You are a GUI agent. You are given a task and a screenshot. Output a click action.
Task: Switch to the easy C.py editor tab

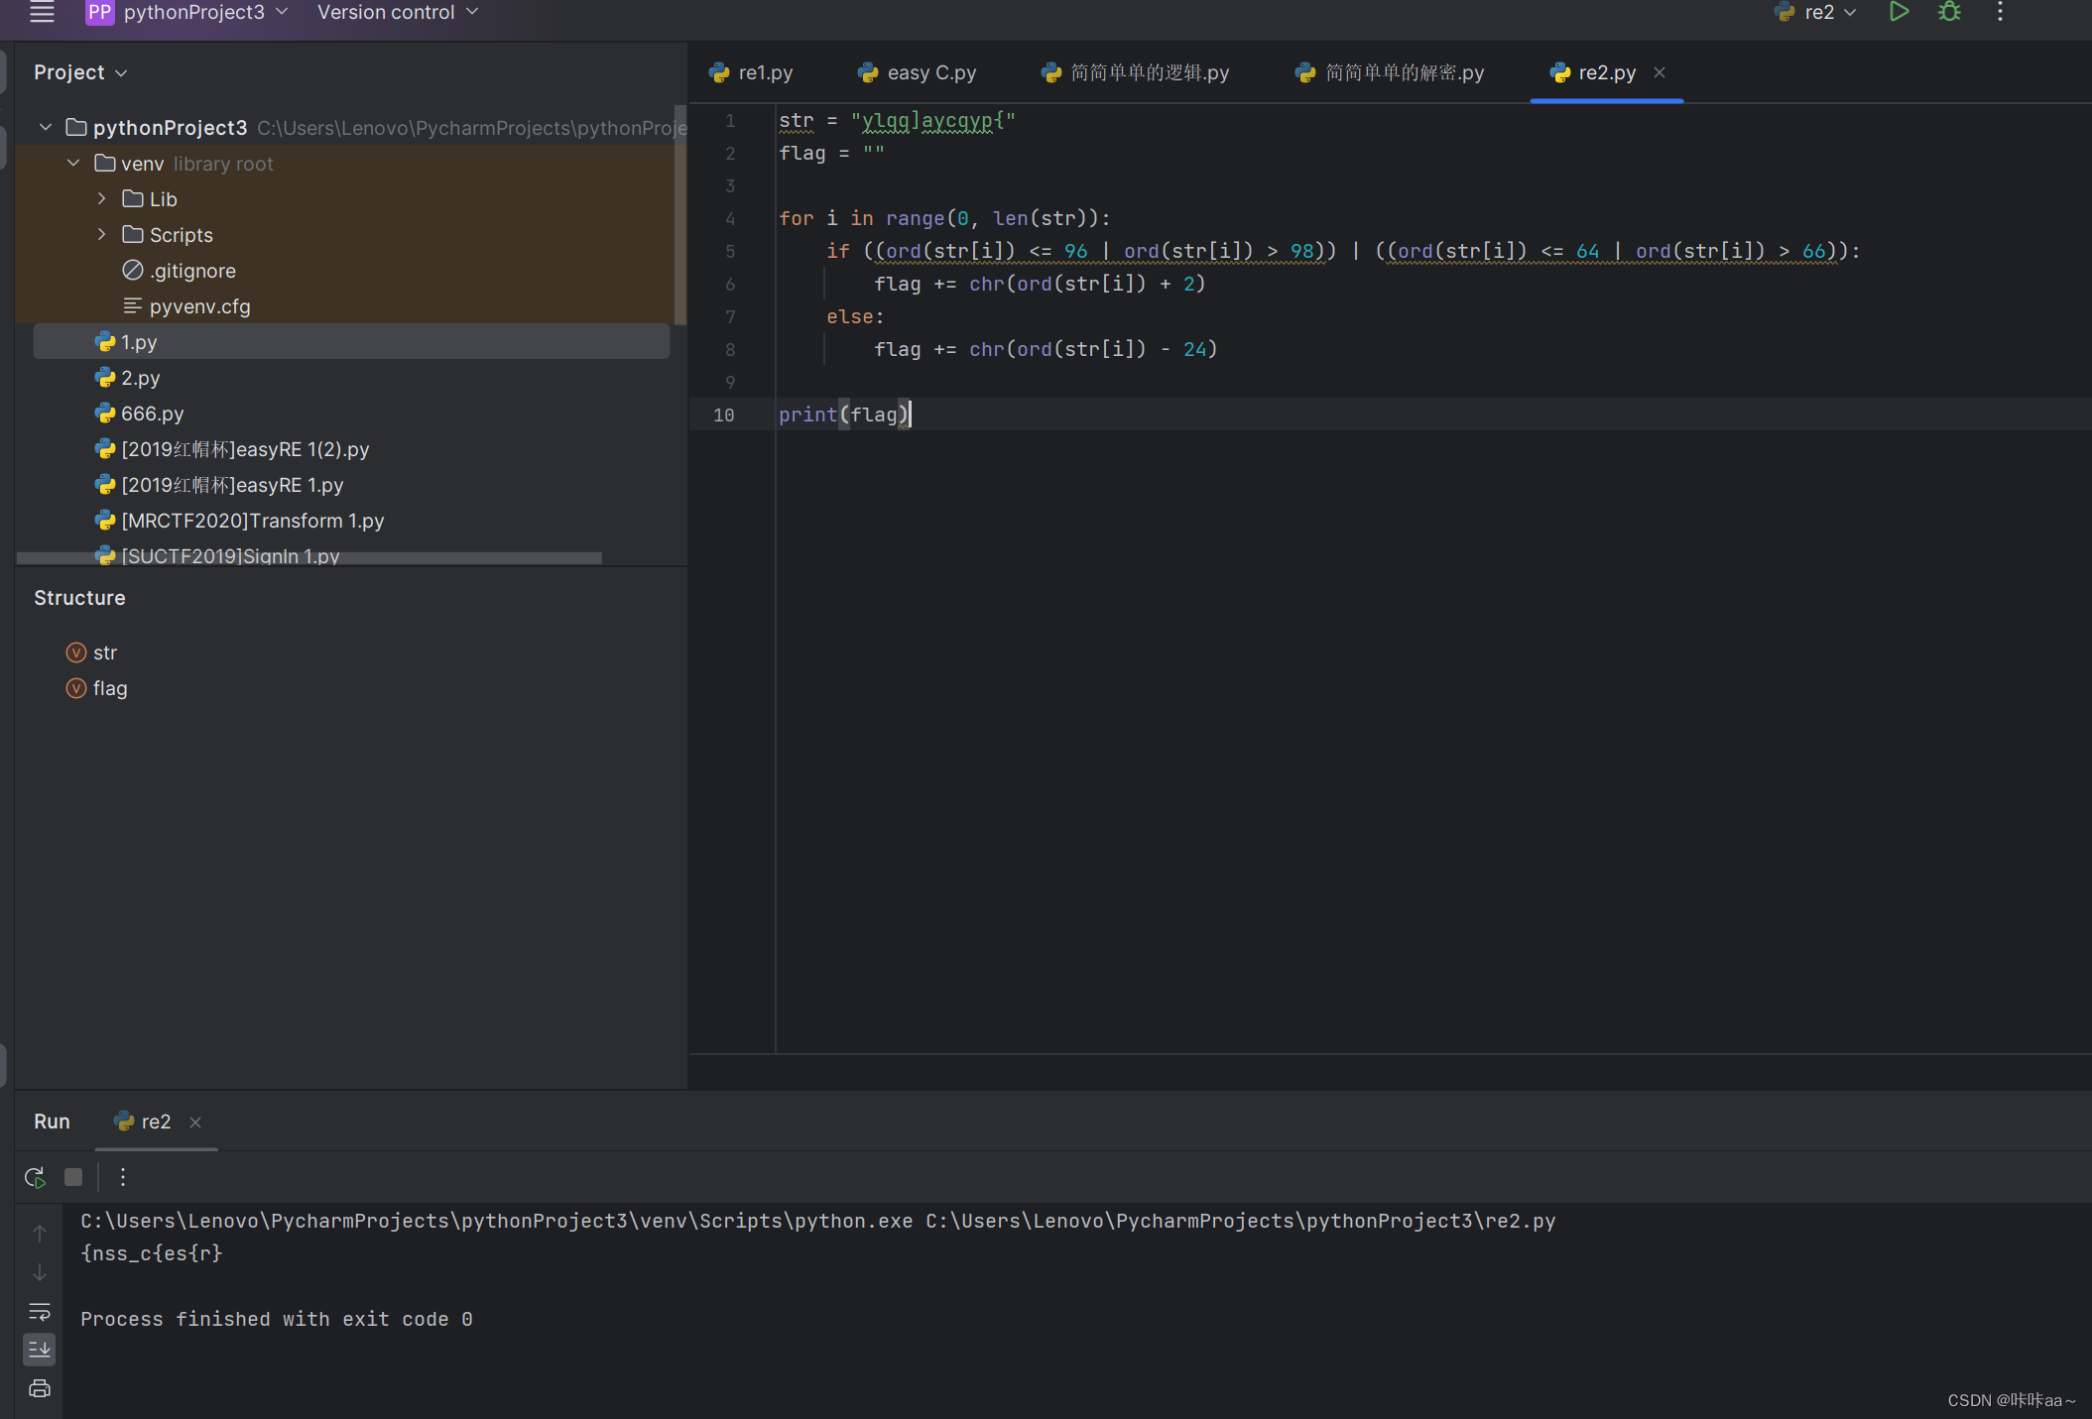click(918, 72)
